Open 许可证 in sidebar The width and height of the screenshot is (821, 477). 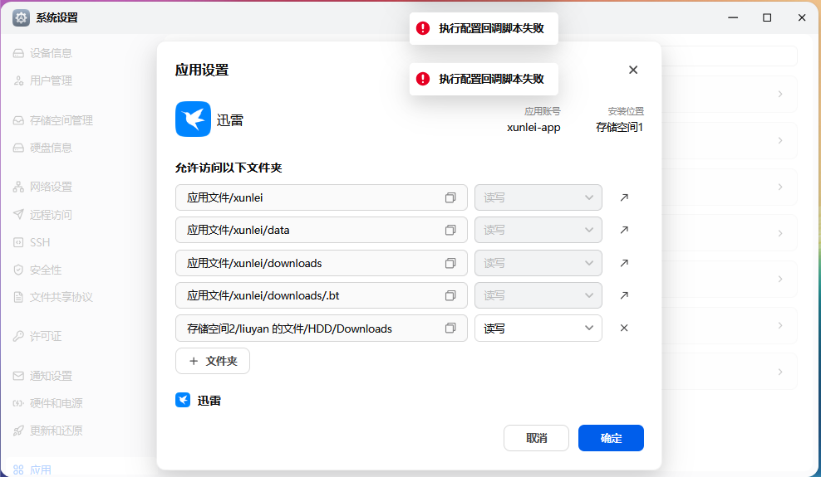pyautogui.click(x=37, y=336)
